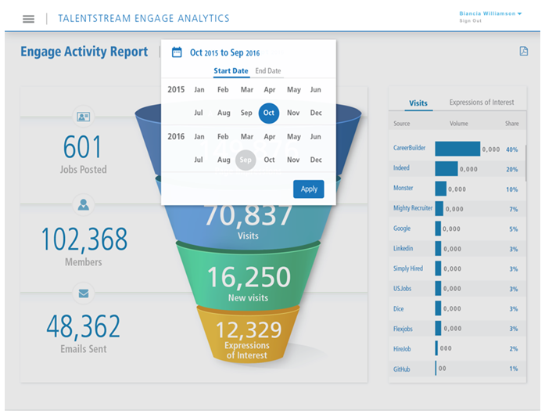Click the Source column header
The width and height of the screenshot is (545, 414).
401,124
